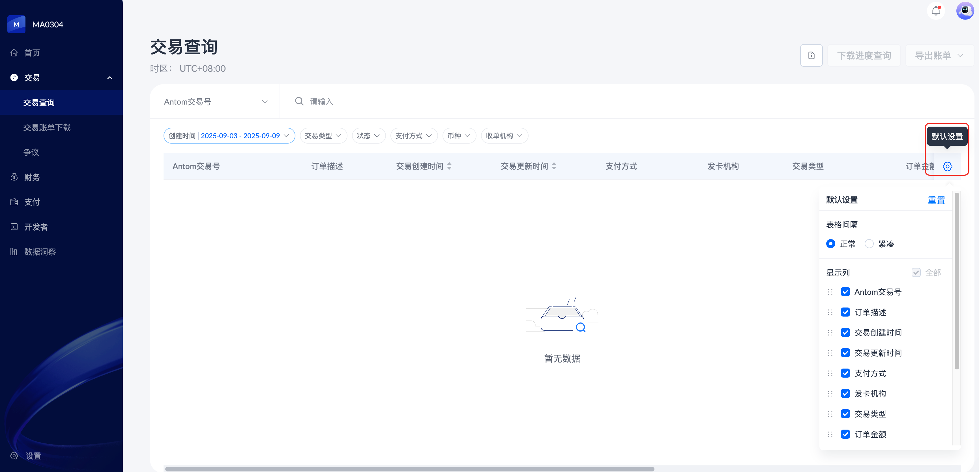Select the 紧凑 table spacing option
979x472 pixels.
tap(869, 244)
